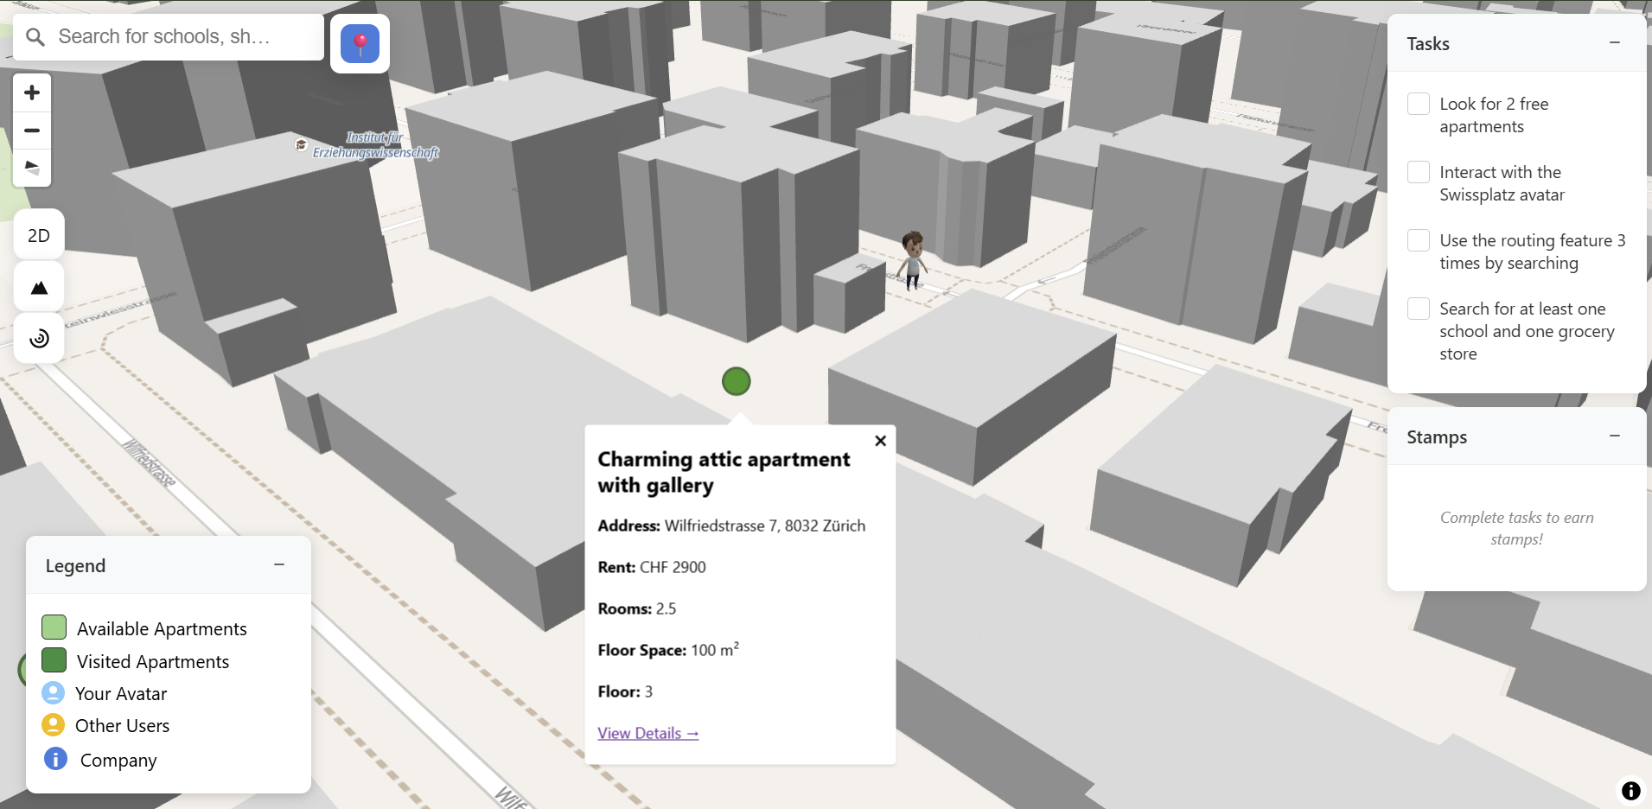Click the search magnifier icon

tap(35, 37)
